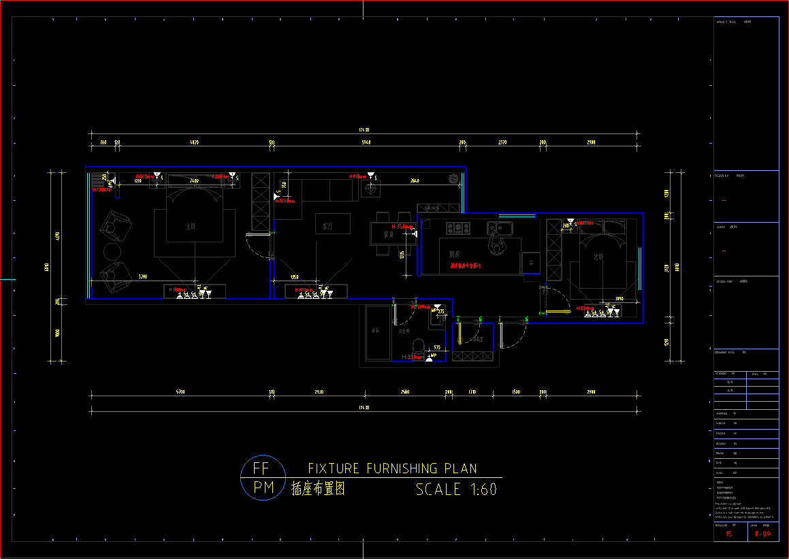
Task: Select the SCALE 1:60 text
Action: tap(456, 490)
